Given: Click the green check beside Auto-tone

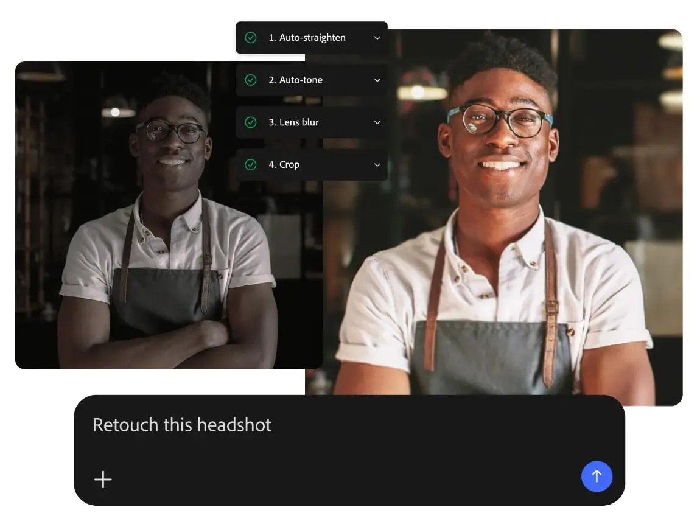Looking at the screenshot, I should (x=251, y=80).
